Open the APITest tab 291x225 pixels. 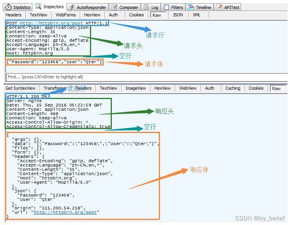click(x=228, y=7)
